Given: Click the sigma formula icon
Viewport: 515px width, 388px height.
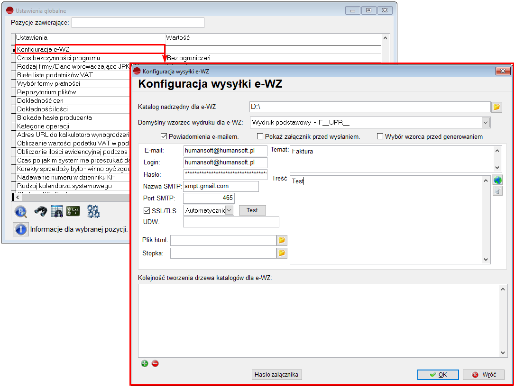Looking at the screenshot, I should coord(73,211).
